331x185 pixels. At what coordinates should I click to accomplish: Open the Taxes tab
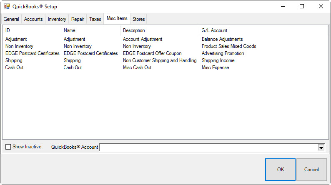(95, 19)
